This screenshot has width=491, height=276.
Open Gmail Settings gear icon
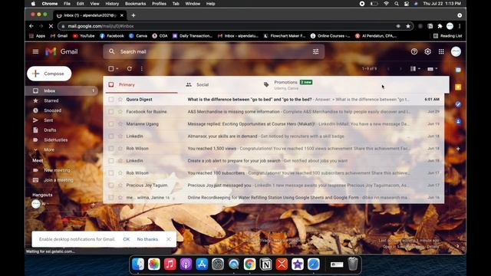coord(427,51)
